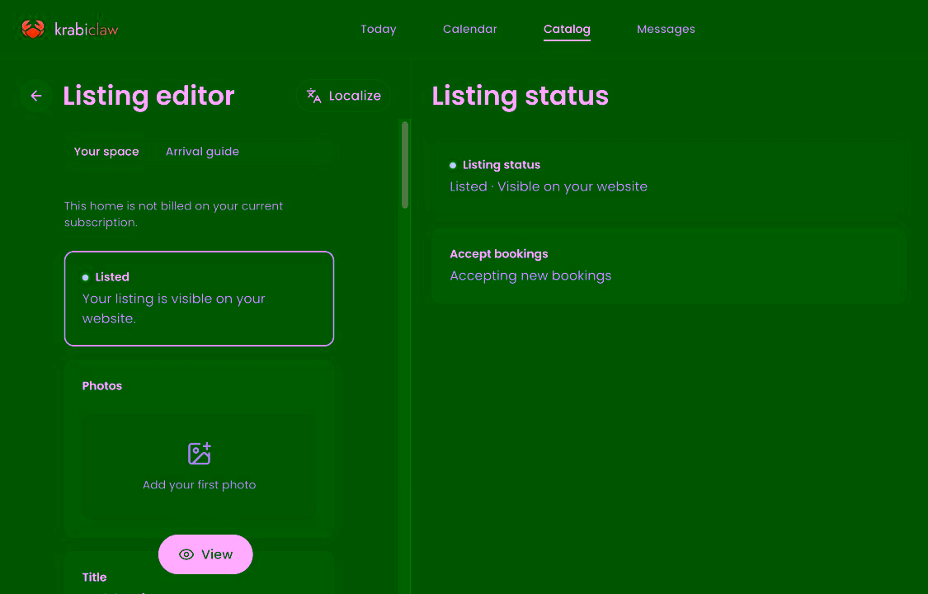Click the subscription billing notice text

coord(173,214)
